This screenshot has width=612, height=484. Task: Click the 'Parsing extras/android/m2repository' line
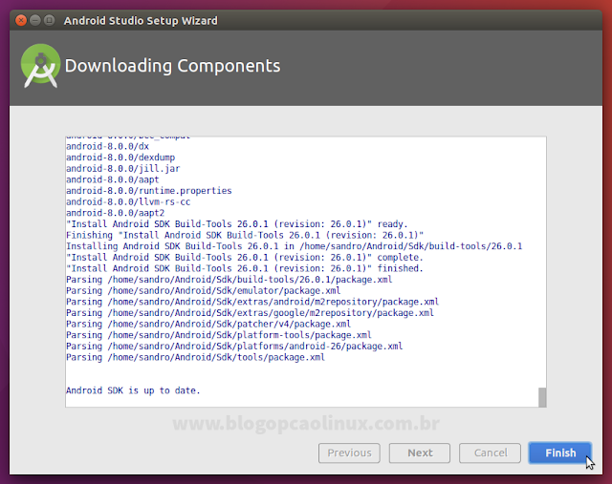coord(252,302)
